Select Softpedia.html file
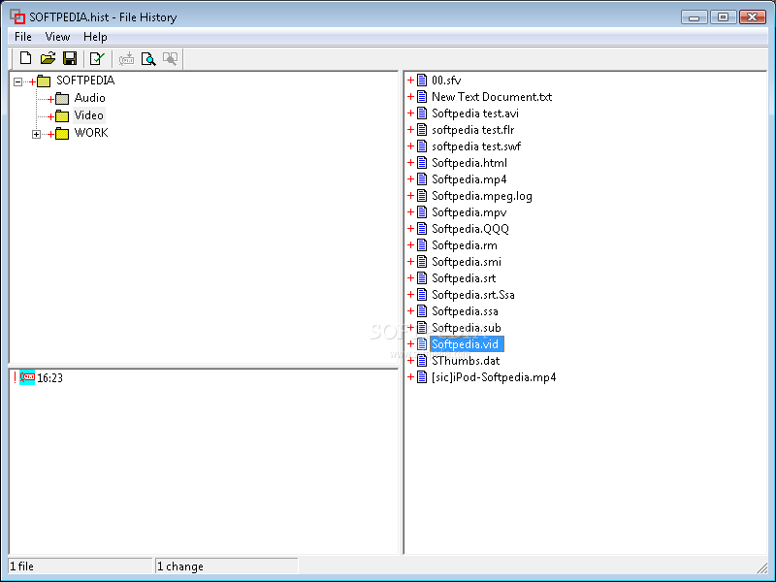Image resolution: width=776 pixels, height=582 pixels. coord(469,163)
